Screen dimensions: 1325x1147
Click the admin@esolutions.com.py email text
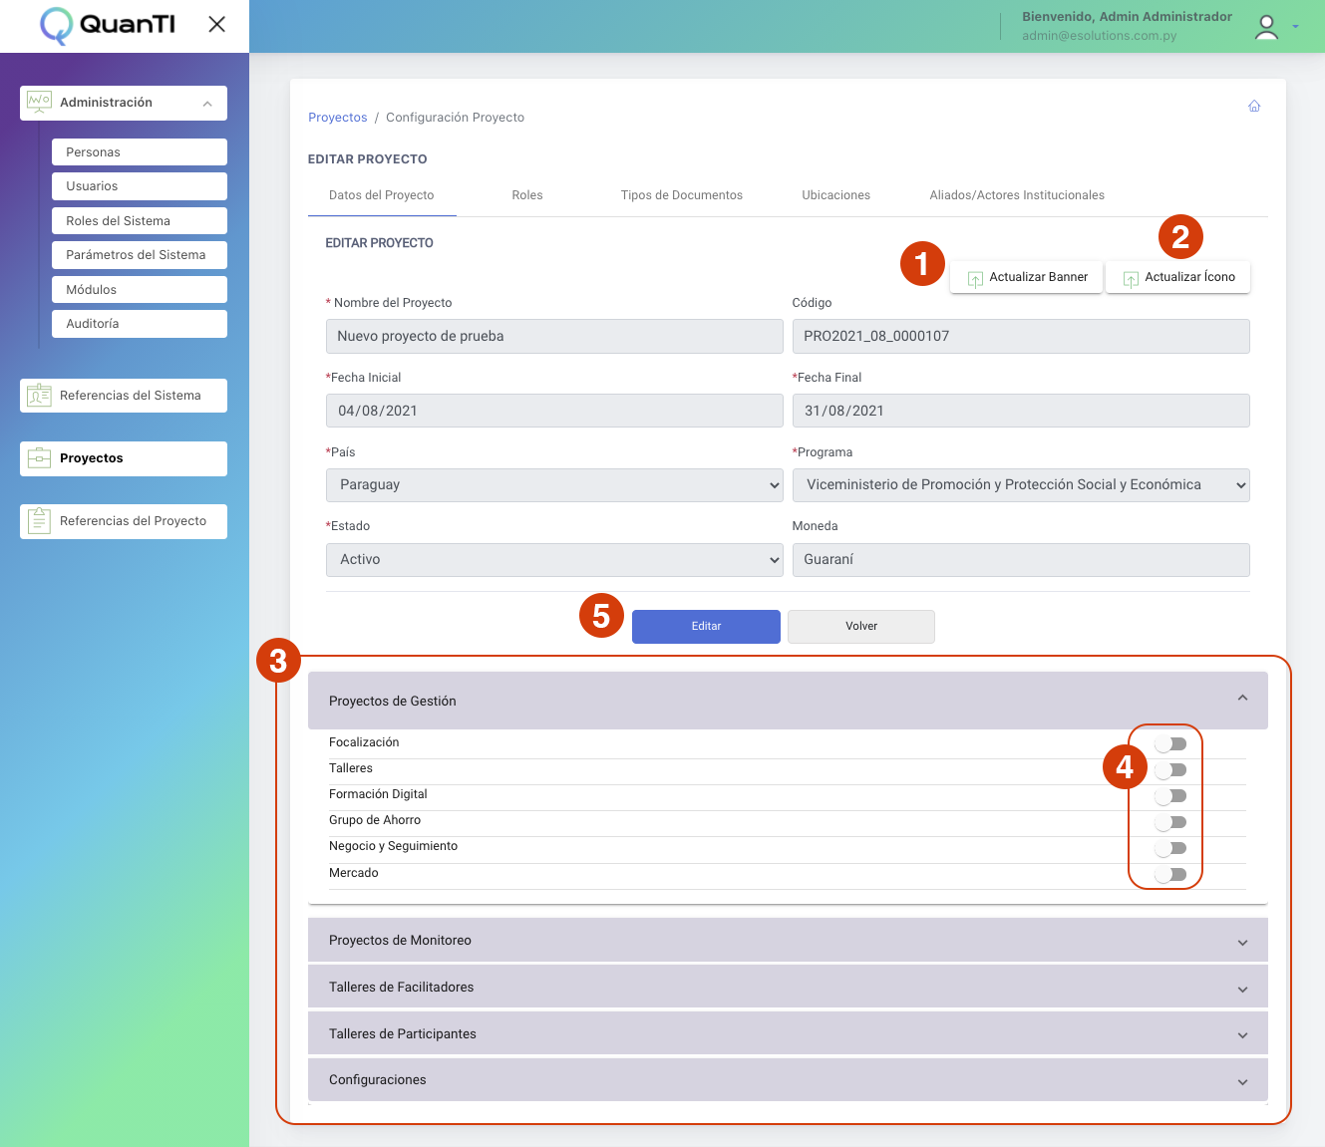coord(1099,36)
